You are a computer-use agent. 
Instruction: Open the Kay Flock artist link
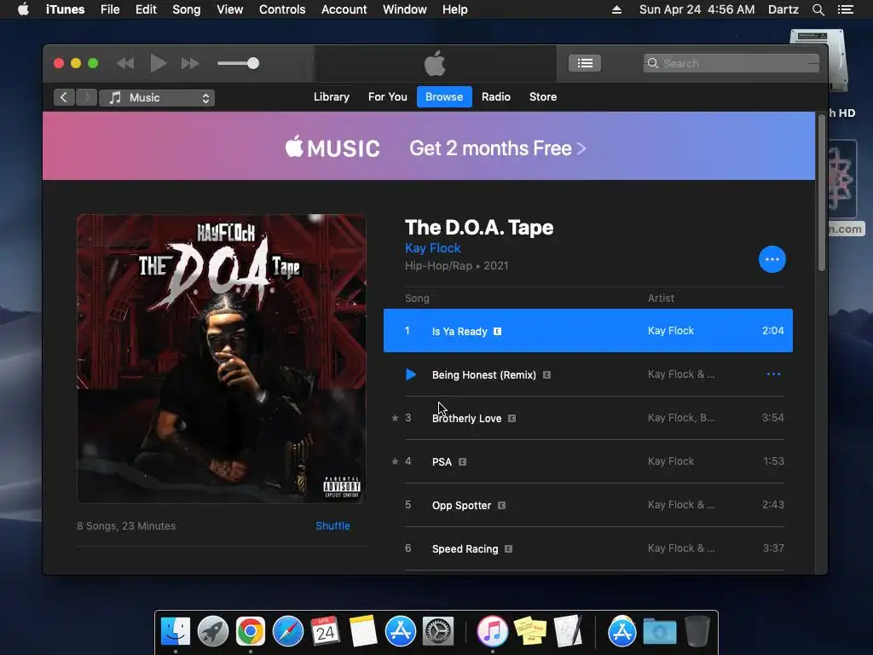coord(432,248)
